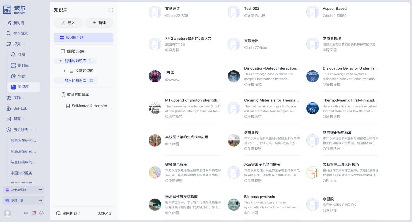This screenshot has height=222, width=412.
Task: Open 空间扩容 storage expansion link
Action: pyautogui.click(x=68, y=213)
